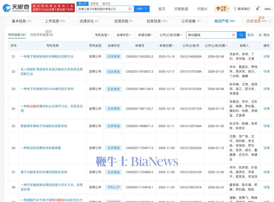Click 详情 for row 26
Image resolution: width=274 pixels, height=202 pixels.
(x=266, y=148)
